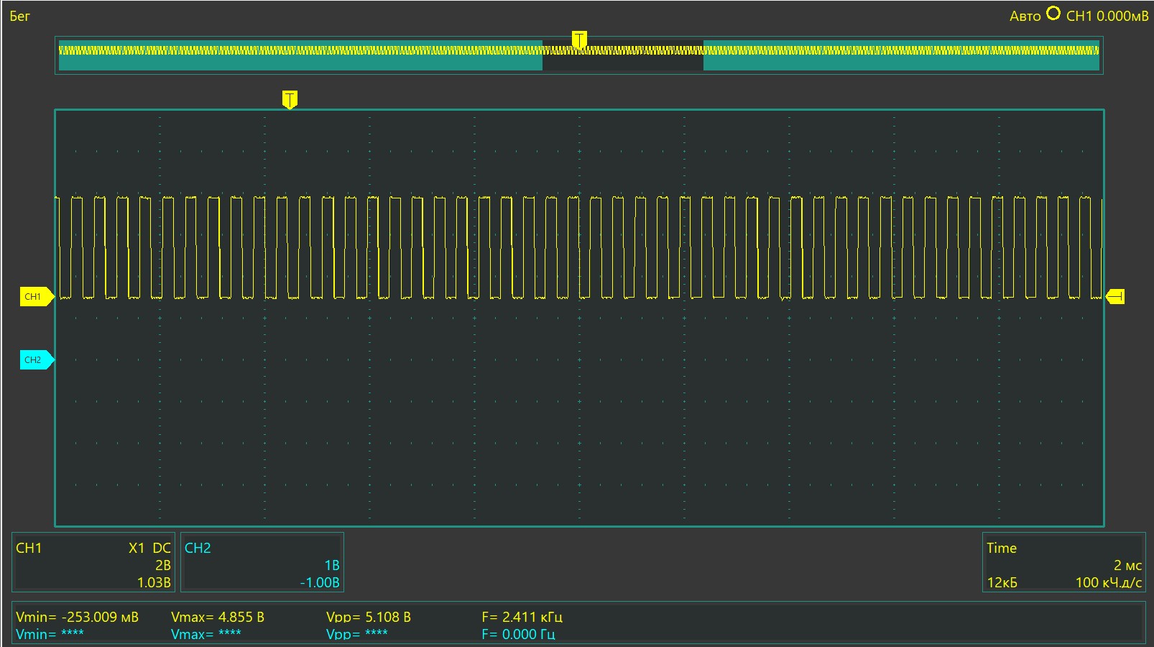Click the Vpp= 5.108 В measurement
Screen dimensions: 1154x647
(x=369, y=617)
